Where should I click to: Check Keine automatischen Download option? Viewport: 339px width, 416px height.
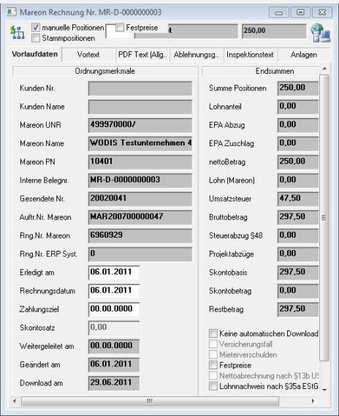click(x=213, y=333)
